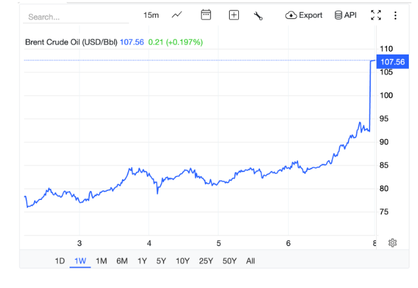The height and width of the screenshot is (288, 418).
Task: Open the chart type line icon
Action: point(177,15)
